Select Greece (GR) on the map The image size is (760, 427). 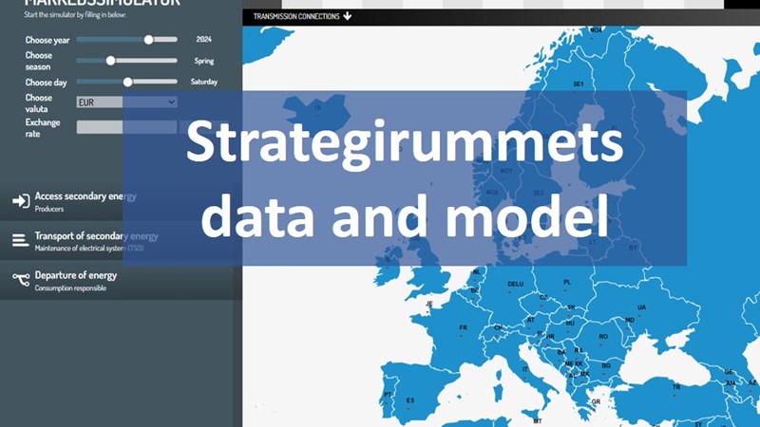(596, 401)
